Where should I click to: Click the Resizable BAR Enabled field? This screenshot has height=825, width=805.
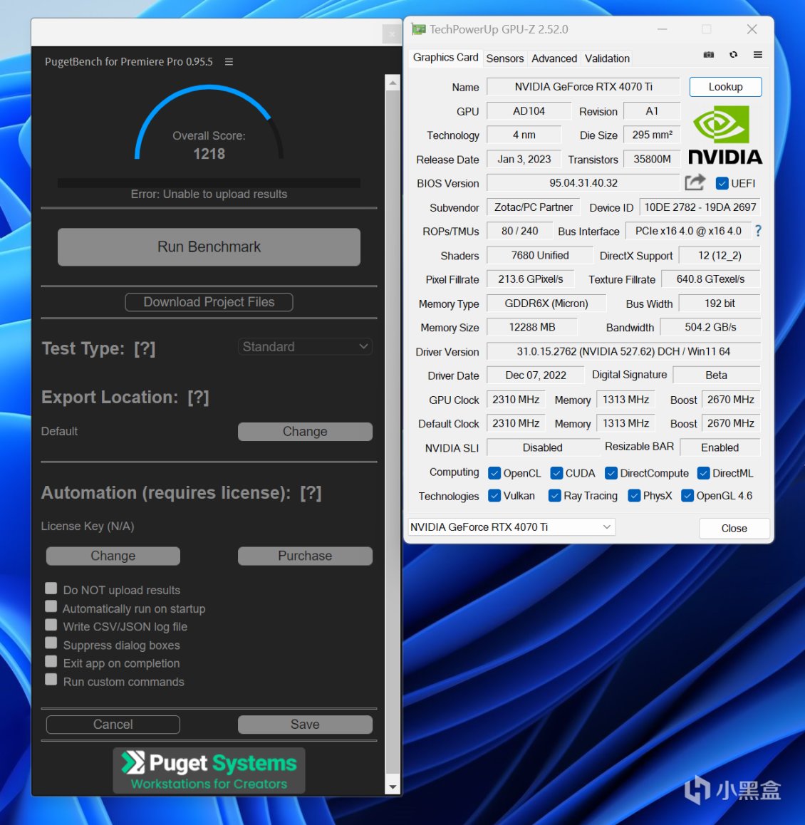tap(720, 447)
